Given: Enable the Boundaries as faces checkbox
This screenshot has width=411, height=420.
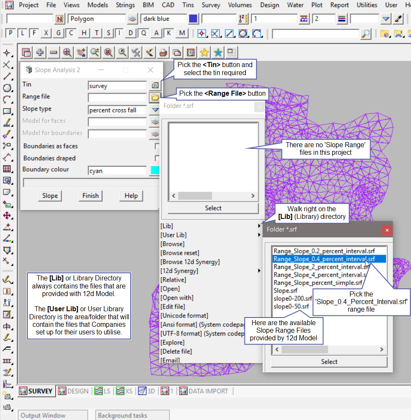Looking at the screenshot, I should click(157, 146).
